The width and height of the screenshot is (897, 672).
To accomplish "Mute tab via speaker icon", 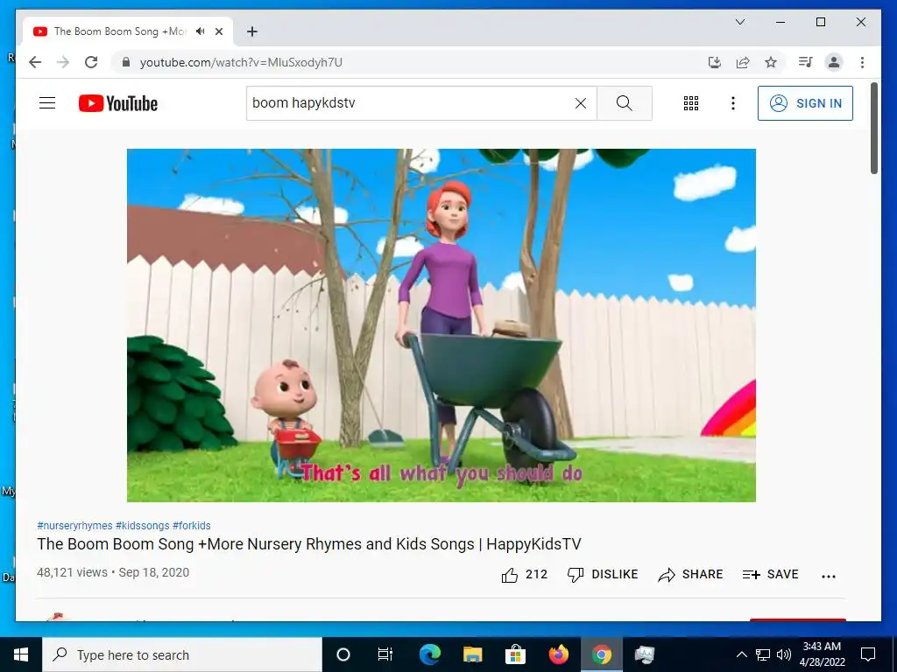I will tap(200, 31).
